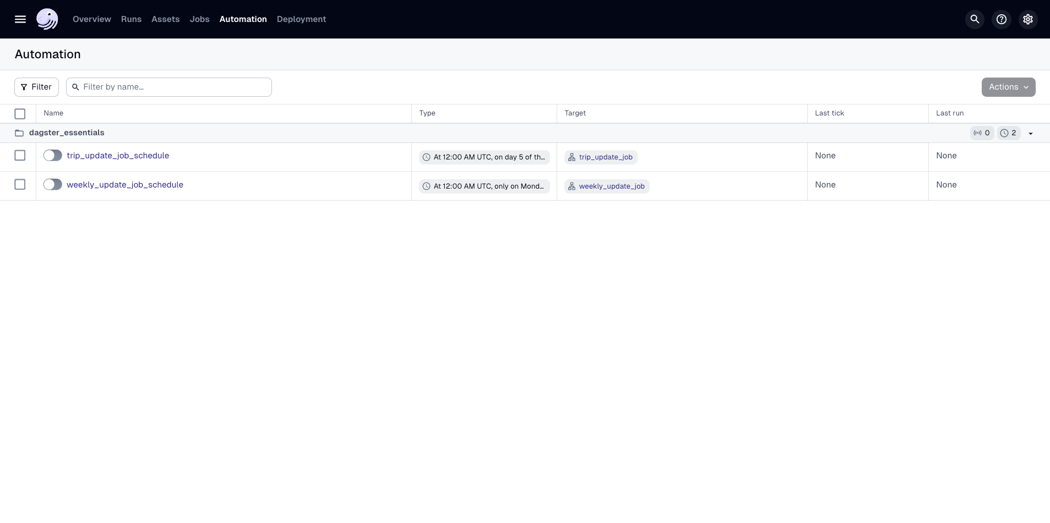This screenshot has height=523, width=1050.
Task: Open the Deployment tab
Action: (301, 19)
